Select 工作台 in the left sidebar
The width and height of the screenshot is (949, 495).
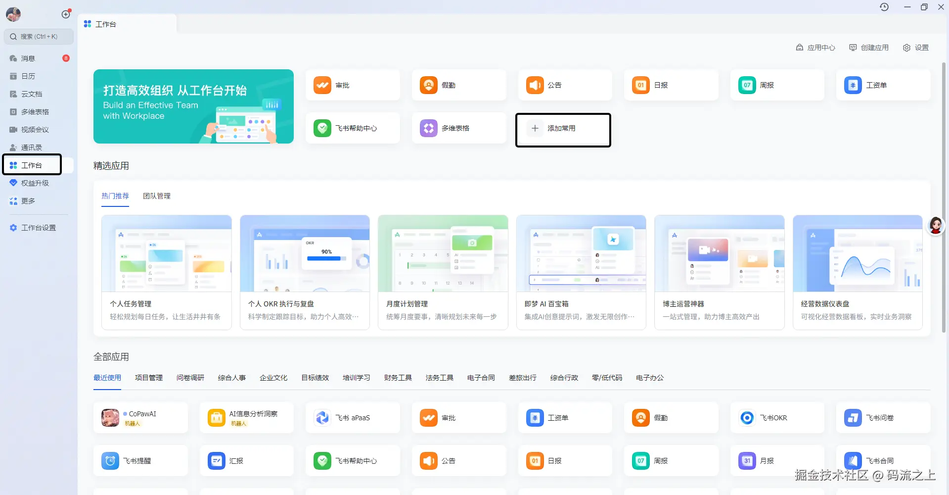coord(39,165)
